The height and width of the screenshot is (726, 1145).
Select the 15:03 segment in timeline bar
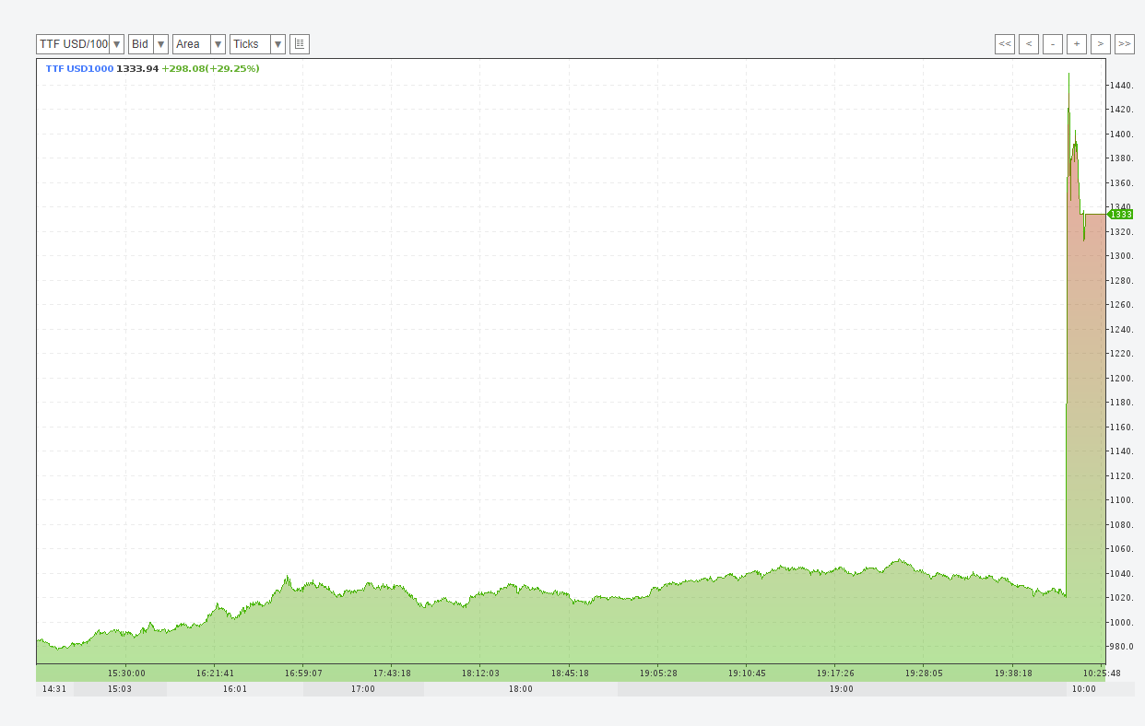tap(120, 689)
